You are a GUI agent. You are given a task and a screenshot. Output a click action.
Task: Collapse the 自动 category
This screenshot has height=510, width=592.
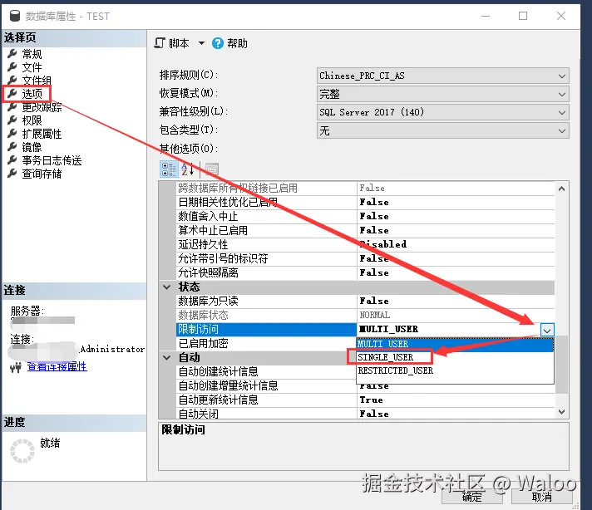coord(166,357)
